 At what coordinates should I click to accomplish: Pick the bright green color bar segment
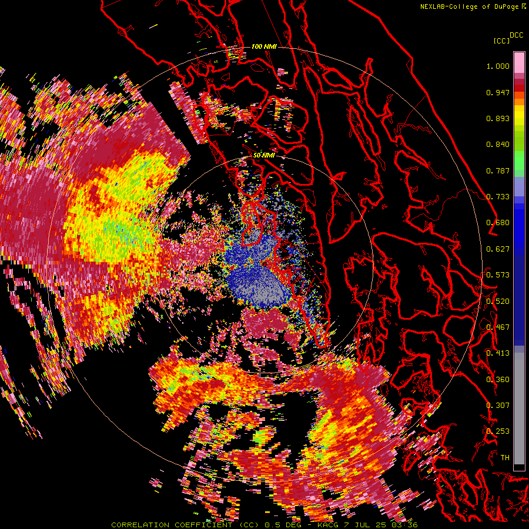pos(519,160)
